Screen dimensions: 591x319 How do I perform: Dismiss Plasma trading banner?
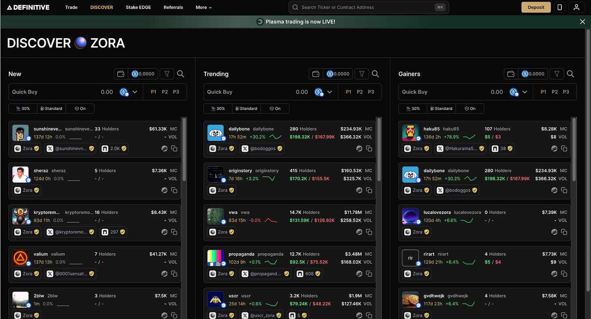(x=582, y=22)
